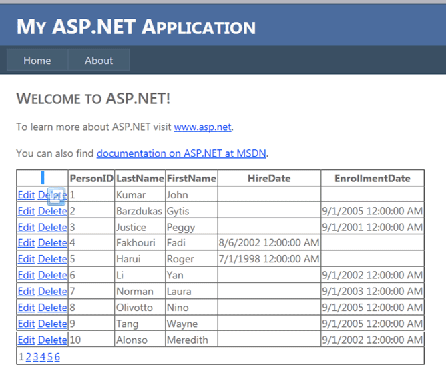Select hire date 8/6/2002 12:00:00 AM

(x=269, y=242)
